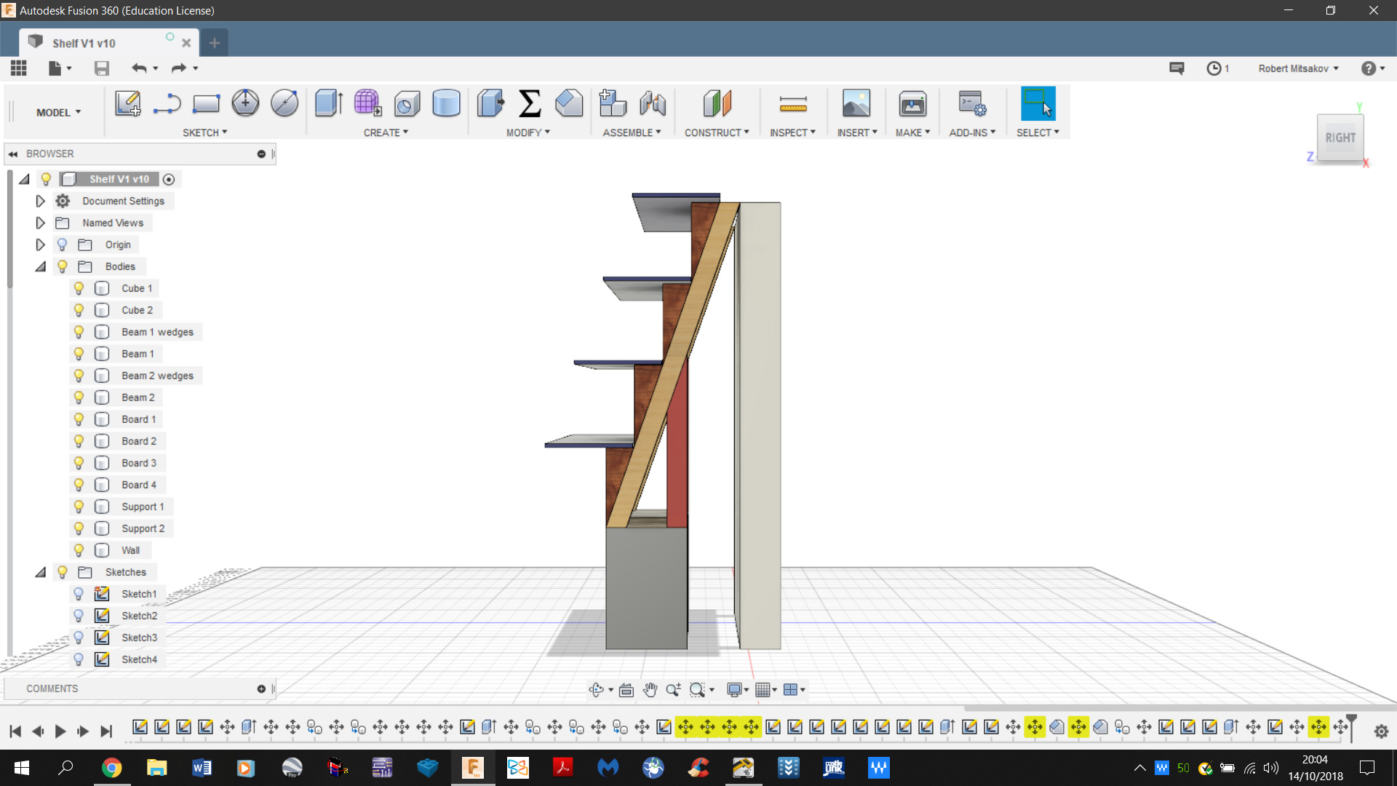This screenshot has height=786, width=1397.
Task: Open the Change Parameters sigma tool
Action: 530,103
